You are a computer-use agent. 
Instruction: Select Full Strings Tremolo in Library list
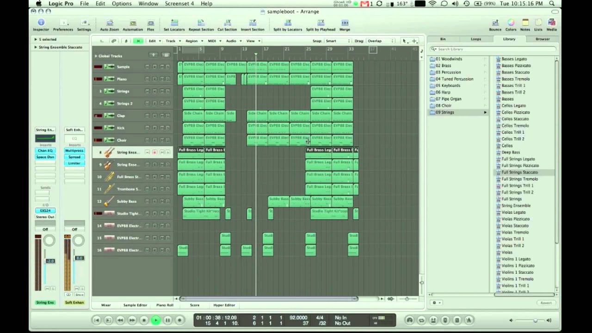coord(519,179)
